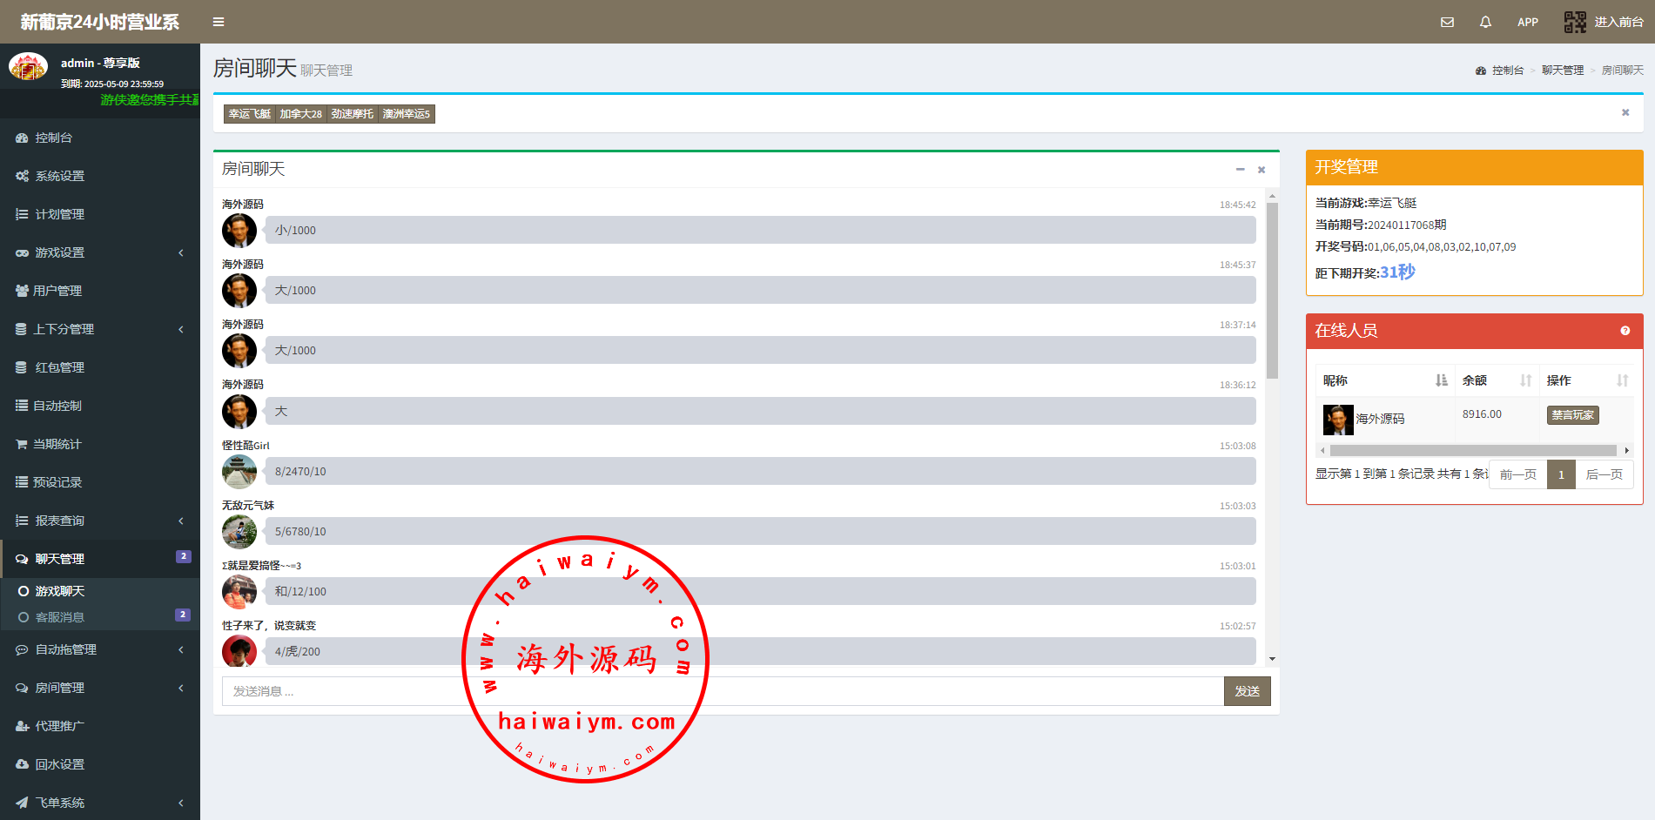Switch to the 加拿大28 game tab

pyautogui.click(x=300, y=114)
